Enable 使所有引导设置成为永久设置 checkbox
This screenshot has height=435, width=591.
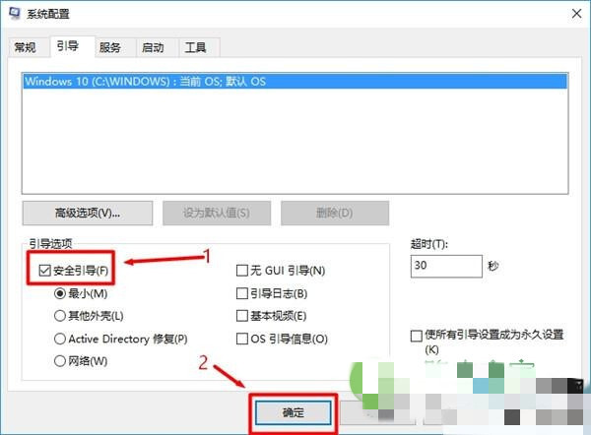[416, 336]
